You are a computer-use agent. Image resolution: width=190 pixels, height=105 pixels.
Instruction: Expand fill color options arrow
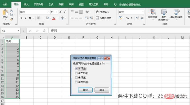click(50, 18)
